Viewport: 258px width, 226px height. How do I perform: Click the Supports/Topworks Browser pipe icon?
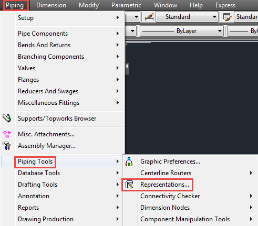click(7, 119)
